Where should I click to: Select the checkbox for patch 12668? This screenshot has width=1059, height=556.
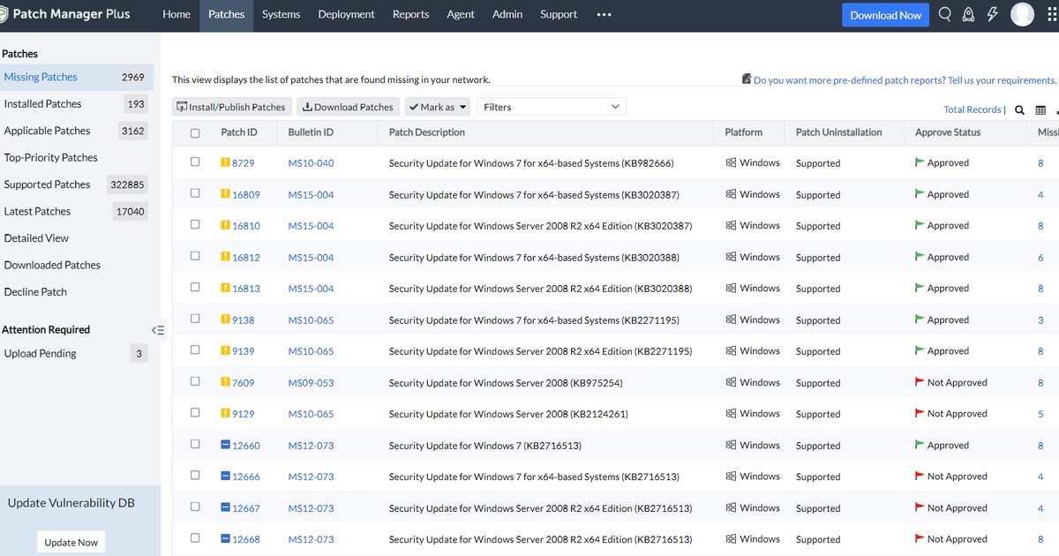click(195, 537)
